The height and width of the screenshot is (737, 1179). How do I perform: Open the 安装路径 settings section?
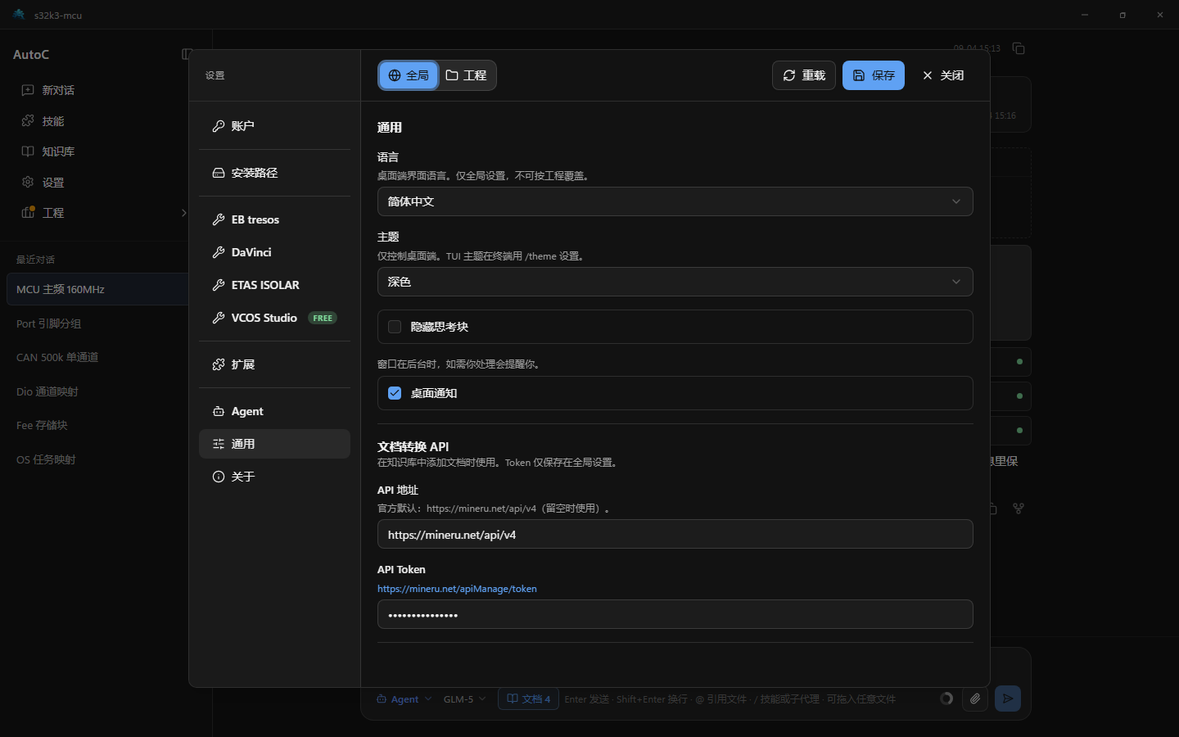coord(274,173)
